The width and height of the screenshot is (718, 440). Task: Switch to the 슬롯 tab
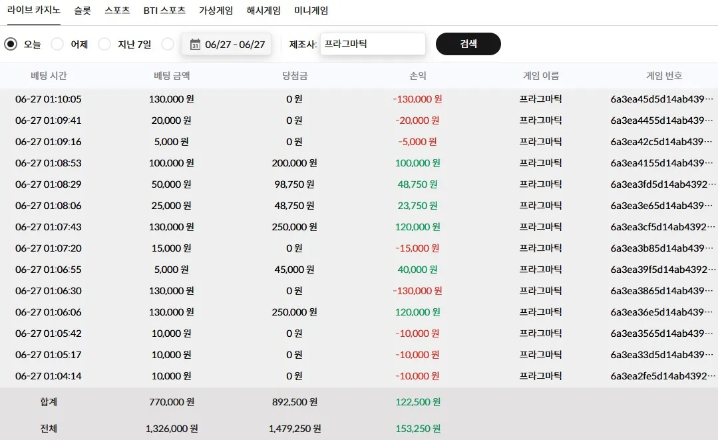click(x=83, y=11)
